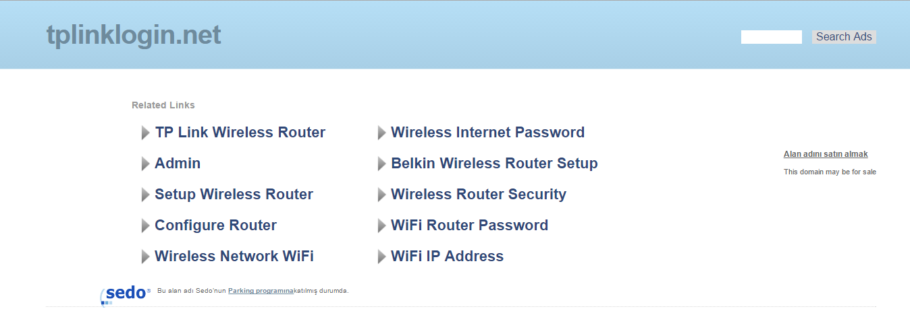Open the Admin related link
Screen dimensions: 910x309
pos(178,164)
